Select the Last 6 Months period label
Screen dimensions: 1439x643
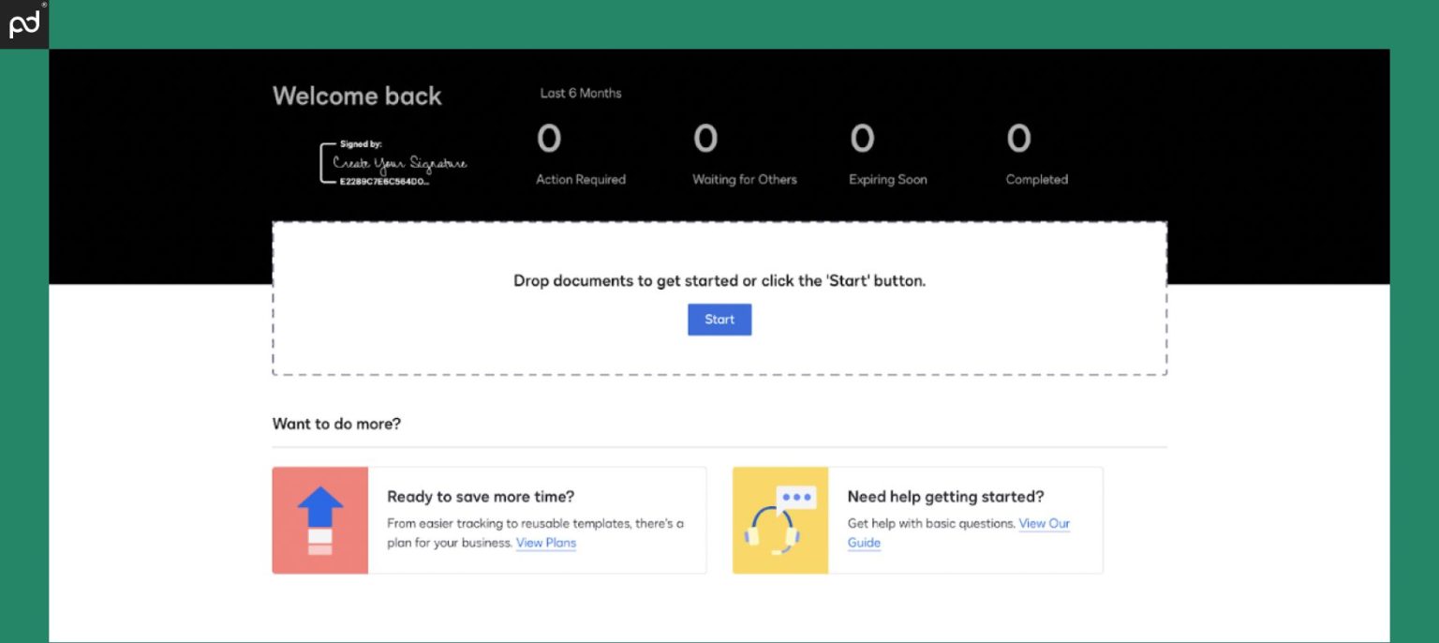click(x=581, y=94)
